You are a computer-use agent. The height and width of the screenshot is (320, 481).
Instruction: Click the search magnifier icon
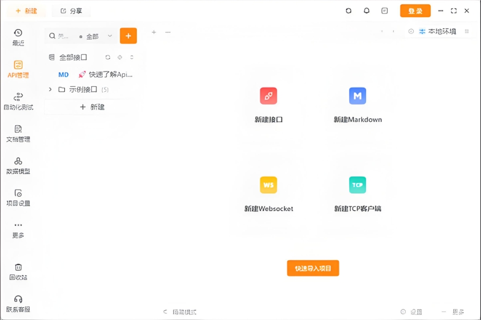[52, 36]
